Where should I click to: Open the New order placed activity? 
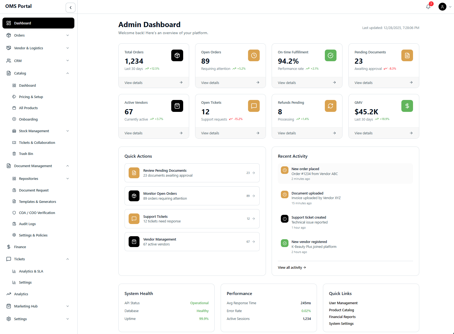[345, 174]
